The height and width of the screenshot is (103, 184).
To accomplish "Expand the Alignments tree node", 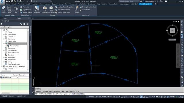I will (4, 39).
